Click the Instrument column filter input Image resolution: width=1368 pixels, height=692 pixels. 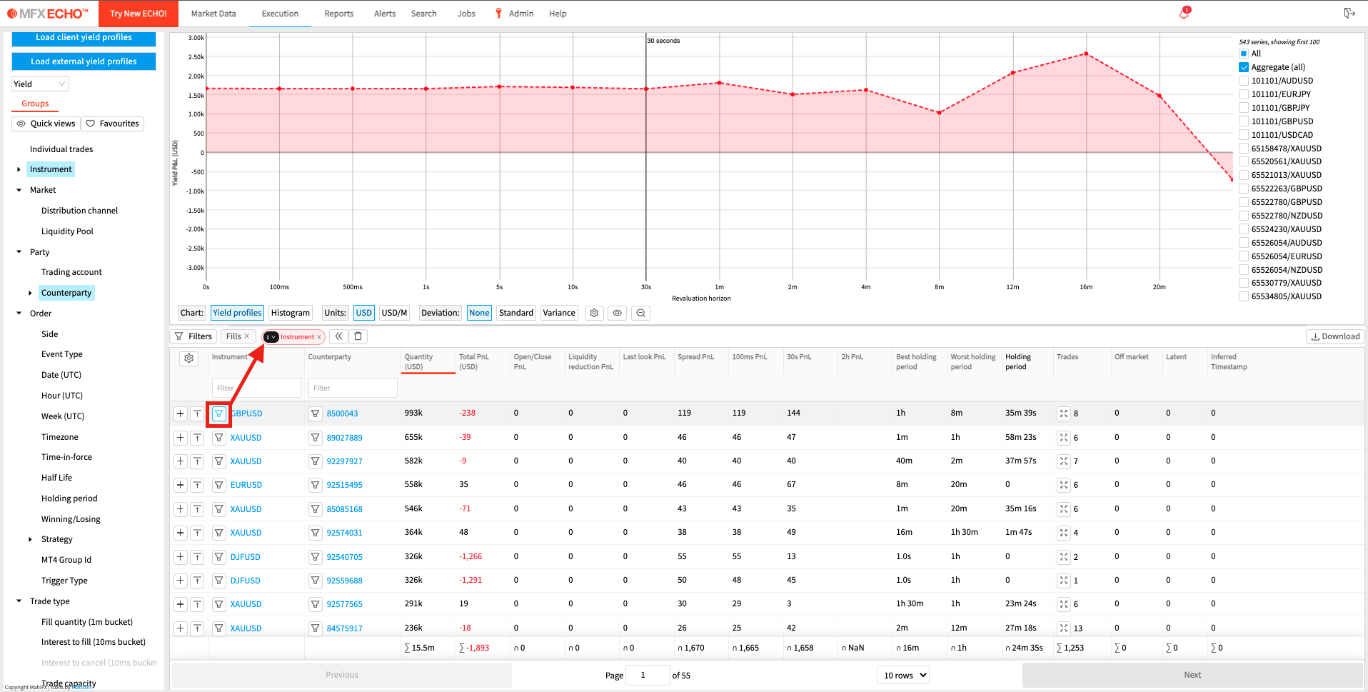[x=256, y=388]
